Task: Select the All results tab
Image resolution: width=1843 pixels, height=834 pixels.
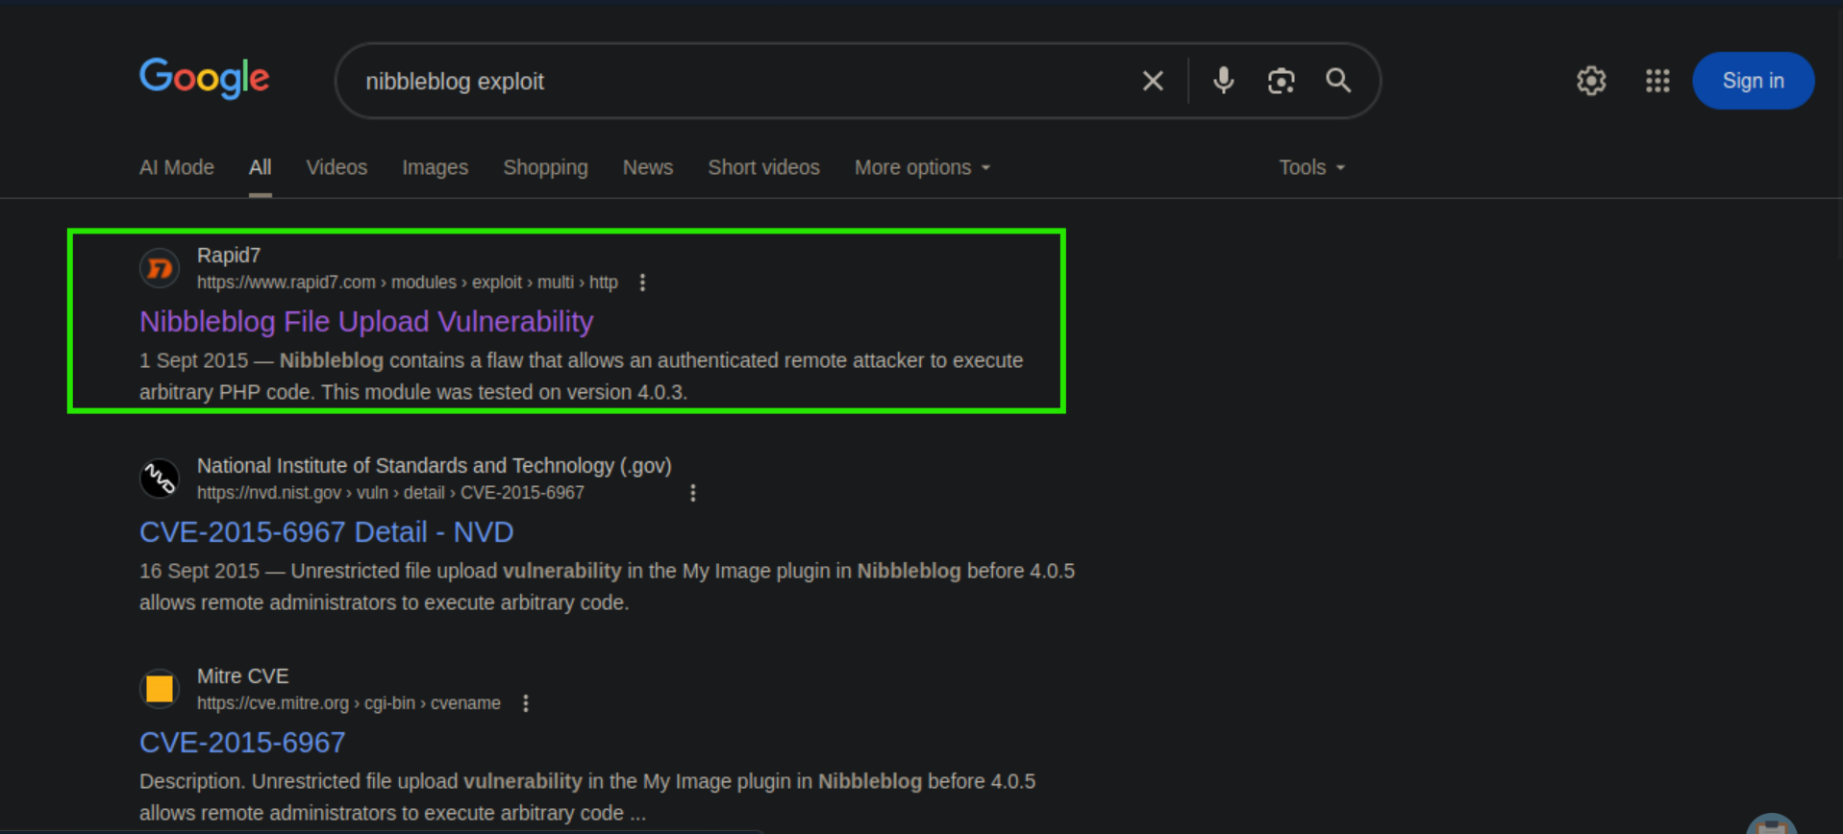Action: click(260, 167)
